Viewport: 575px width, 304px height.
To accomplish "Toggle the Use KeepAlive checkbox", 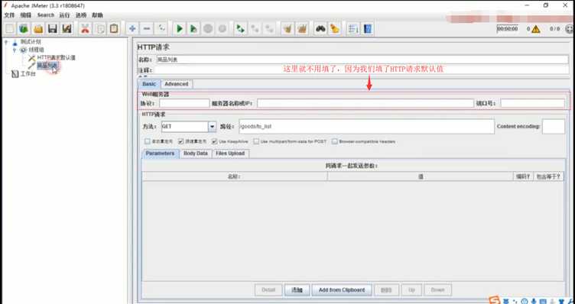I will click(215, 141).
